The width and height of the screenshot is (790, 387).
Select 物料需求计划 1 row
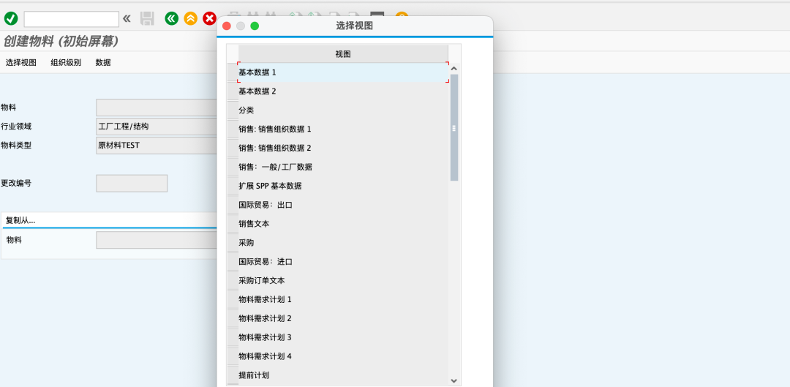(343, 299)
